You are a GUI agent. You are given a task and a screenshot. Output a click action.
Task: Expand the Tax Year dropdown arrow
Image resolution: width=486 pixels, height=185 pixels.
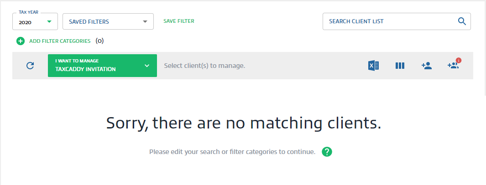[49, 21]
